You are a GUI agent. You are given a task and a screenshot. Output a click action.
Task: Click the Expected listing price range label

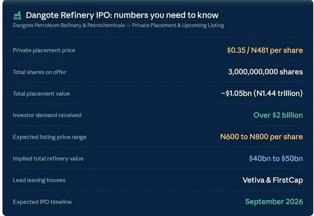[49, 137]
